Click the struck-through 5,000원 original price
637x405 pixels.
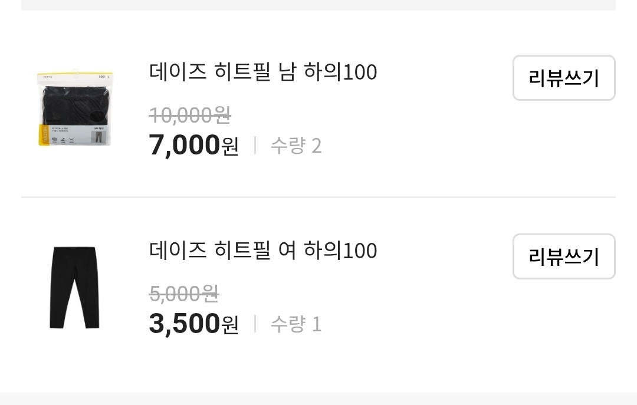184,293
